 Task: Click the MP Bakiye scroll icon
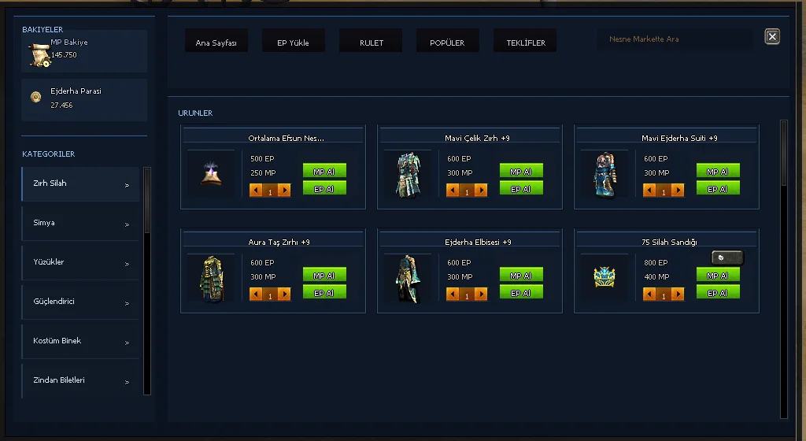pos(39,55)
